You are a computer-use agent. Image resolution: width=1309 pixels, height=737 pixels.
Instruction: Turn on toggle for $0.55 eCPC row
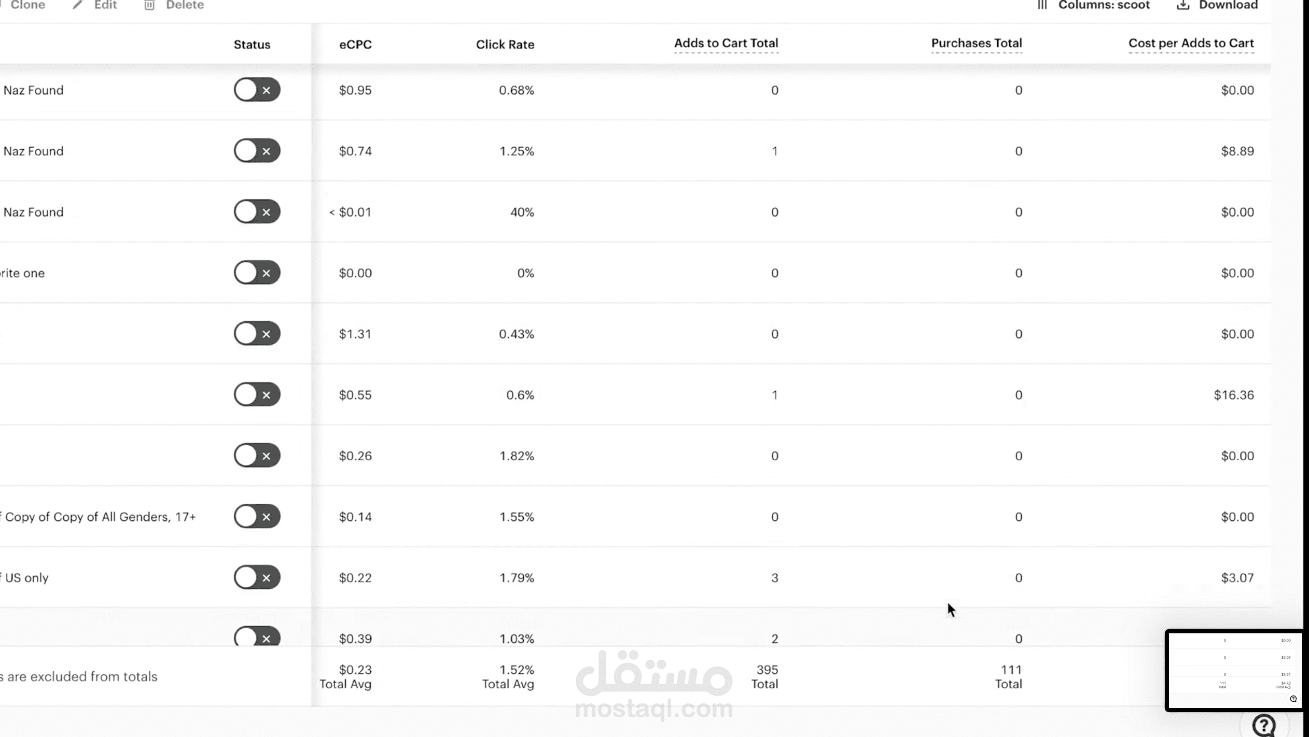(x=257, y=394)
